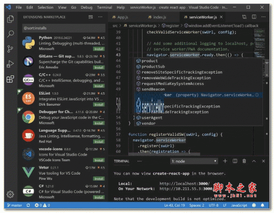Open the Selection menu
This screenshot has width=274, height=213.
(45, 7)
